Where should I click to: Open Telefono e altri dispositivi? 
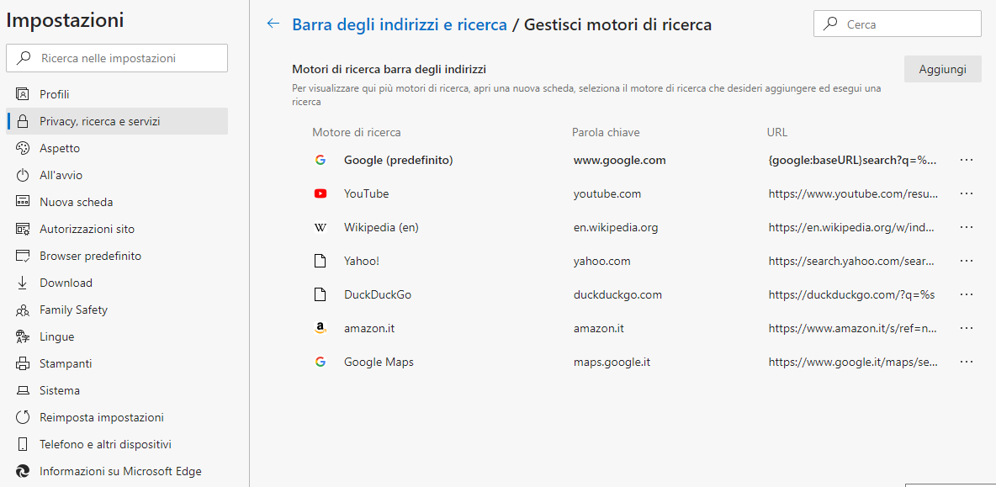tap(117, 444)
